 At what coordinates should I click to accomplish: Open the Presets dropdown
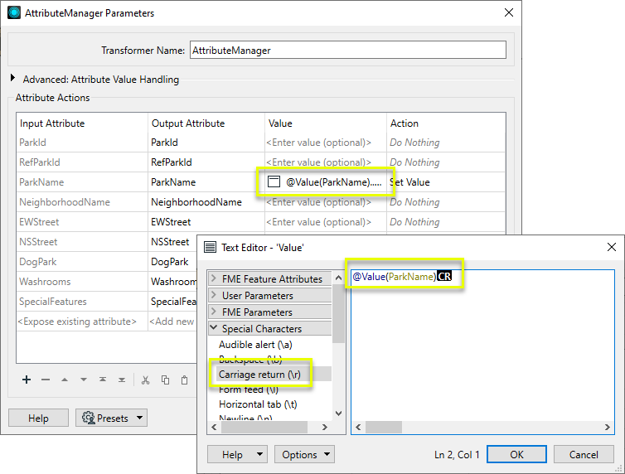111,418
